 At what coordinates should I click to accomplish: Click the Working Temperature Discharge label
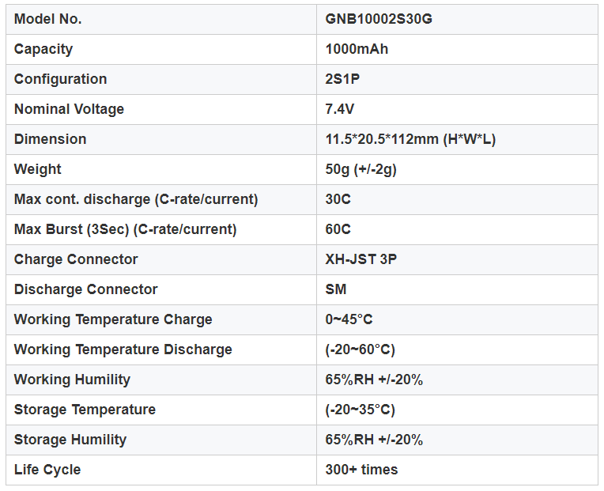click(x=123, y=349)
